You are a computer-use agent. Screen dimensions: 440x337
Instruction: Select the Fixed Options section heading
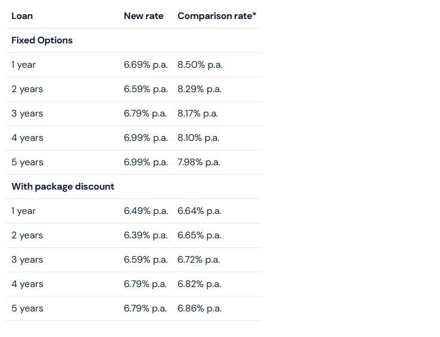42,40
